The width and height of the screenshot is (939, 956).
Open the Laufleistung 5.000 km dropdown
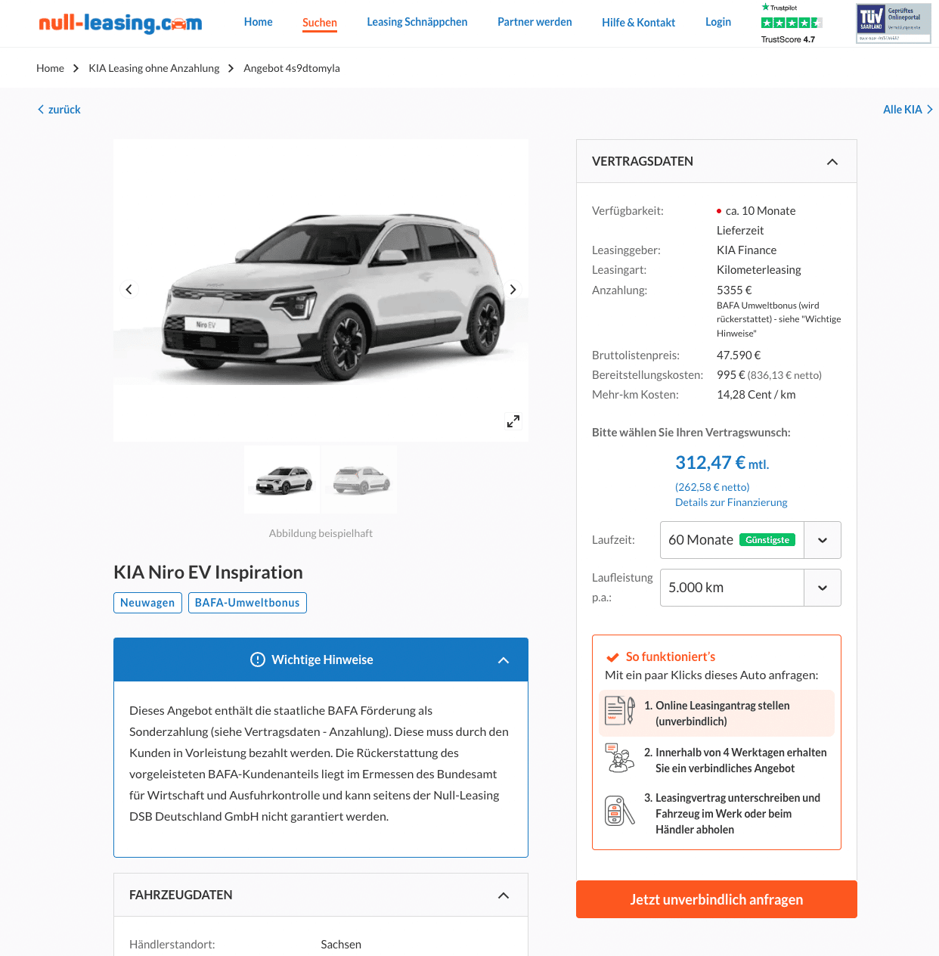(750, 588)
